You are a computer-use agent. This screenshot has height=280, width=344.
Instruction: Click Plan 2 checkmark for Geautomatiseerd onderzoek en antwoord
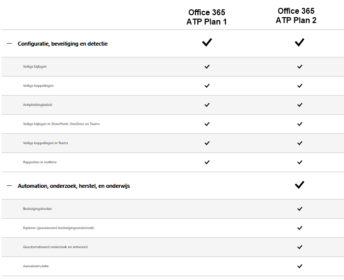click(x=300, y=247)
